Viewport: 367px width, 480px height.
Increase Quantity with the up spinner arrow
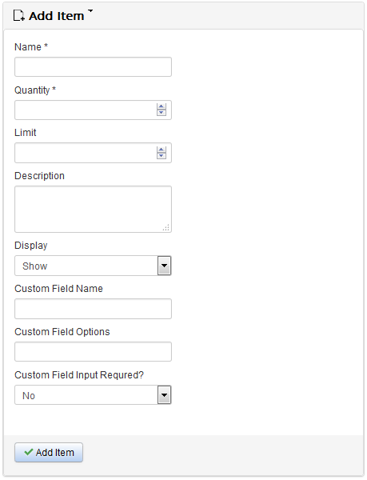pos(162,106)
